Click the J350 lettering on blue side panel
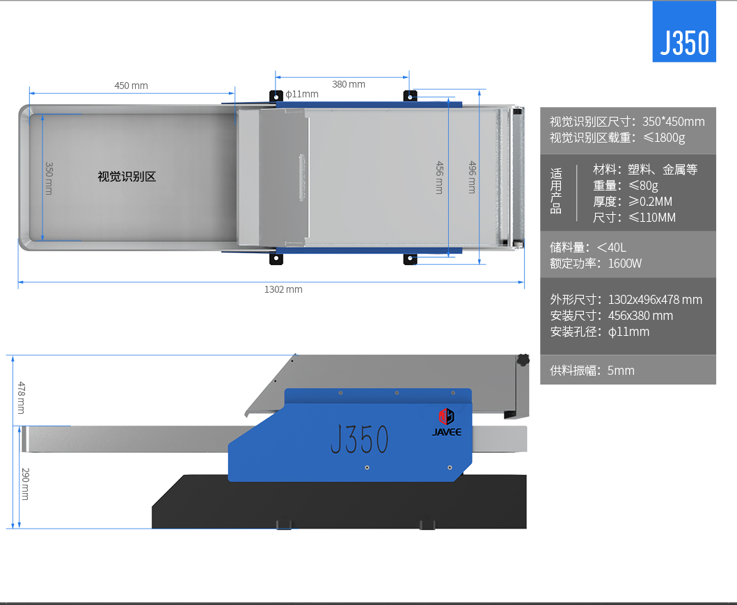The image size is (737, 605). tap(359, 439)
